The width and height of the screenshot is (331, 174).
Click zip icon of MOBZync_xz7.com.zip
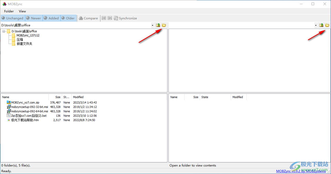coord(9,102)
